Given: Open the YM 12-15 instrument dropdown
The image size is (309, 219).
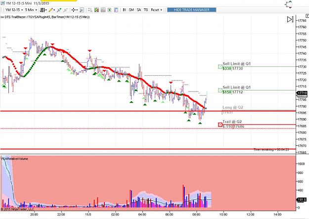Looking at the screenshot, I should coord(14,10).
